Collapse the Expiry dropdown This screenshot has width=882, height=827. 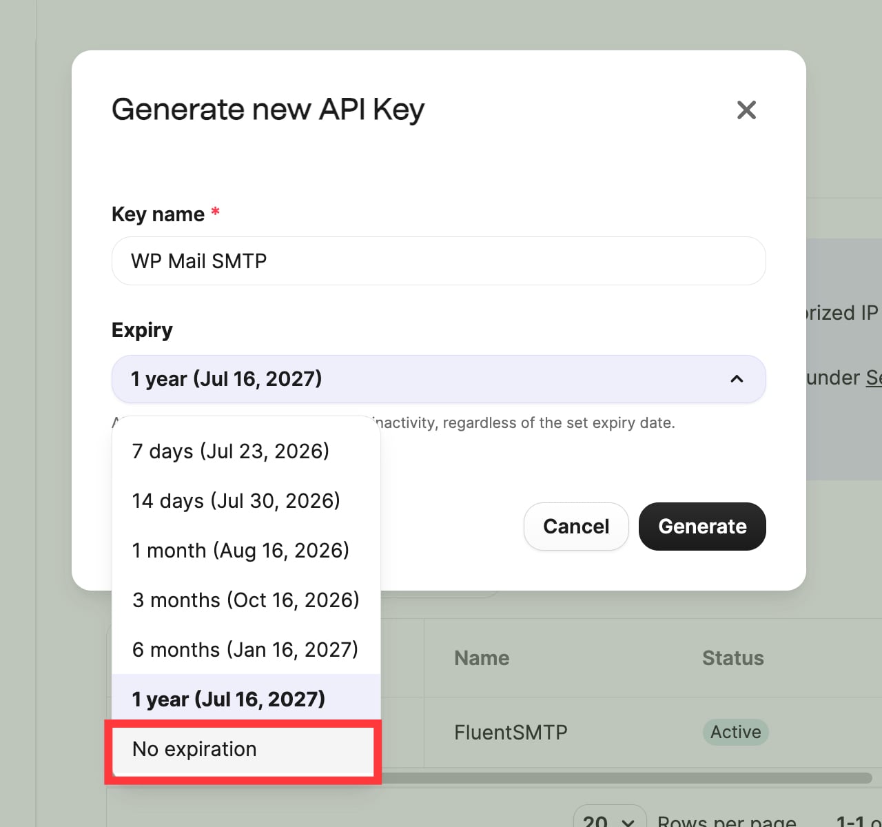438,379
